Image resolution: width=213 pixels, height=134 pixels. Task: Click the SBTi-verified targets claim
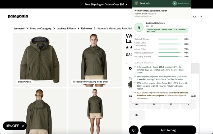point(161,86)
